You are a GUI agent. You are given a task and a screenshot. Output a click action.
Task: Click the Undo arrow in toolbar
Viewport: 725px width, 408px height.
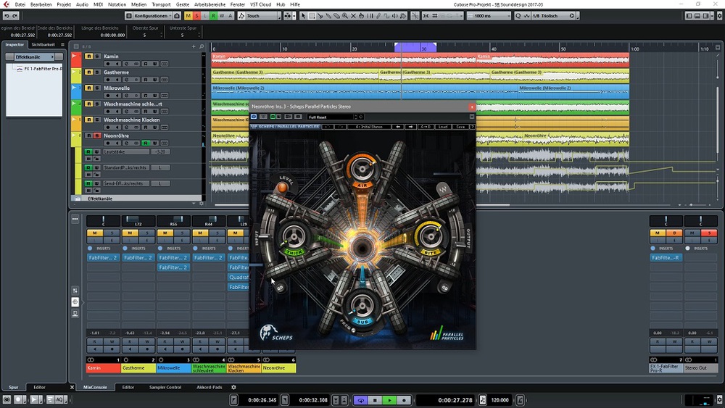pyautogui.click(x=7, y=16)
